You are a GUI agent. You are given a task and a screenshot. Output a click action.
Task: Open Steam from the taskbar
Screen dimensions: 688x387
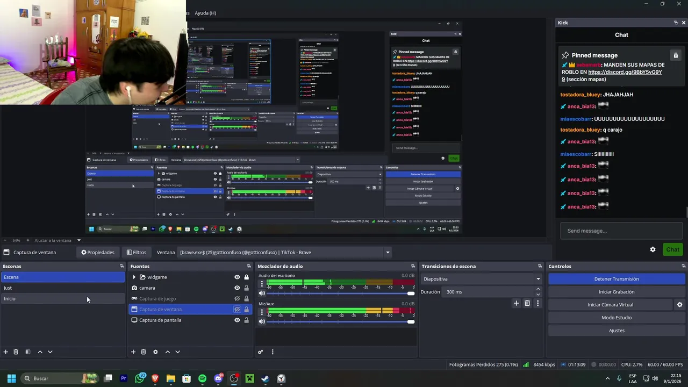coord(265,378)
